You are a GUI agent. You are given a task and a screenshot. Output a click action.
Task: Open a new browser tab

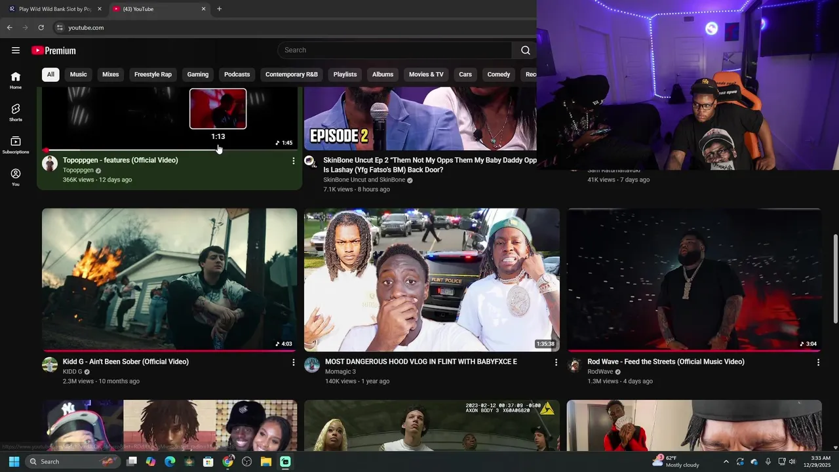(x=219, y=9)
